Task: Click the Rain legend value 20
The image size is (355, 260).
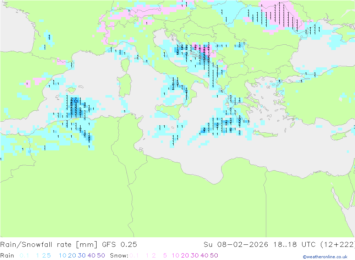Action: coord(72,255)
